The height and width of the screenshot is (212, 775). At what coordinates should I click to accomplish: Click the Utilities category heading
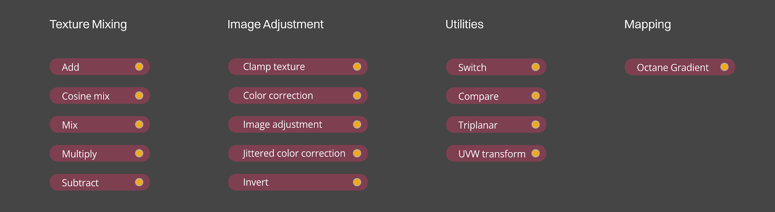tap(464, 24)
